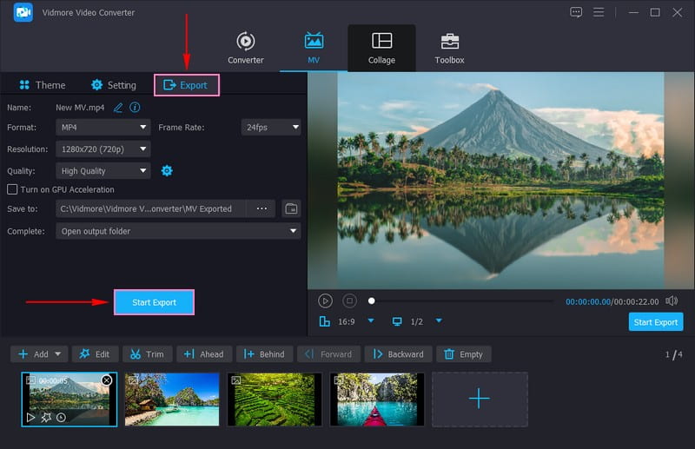This screenshot has width=695, height=449.
Task: Click the empty plus slot to add media
Action: [479, 399]
